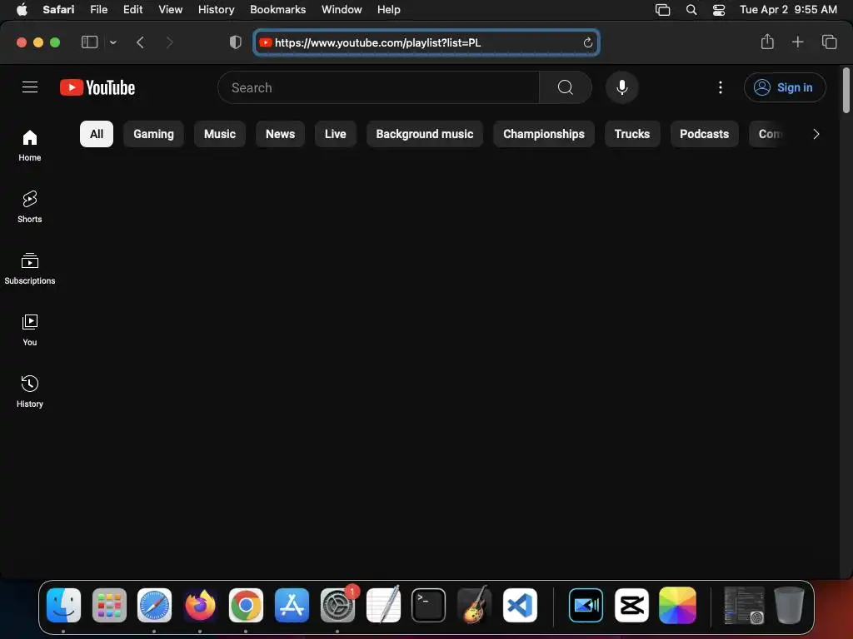This screenshot has width=853, height=639.
Task: Open Shorts from the sidebar
Action: (30, 207)
